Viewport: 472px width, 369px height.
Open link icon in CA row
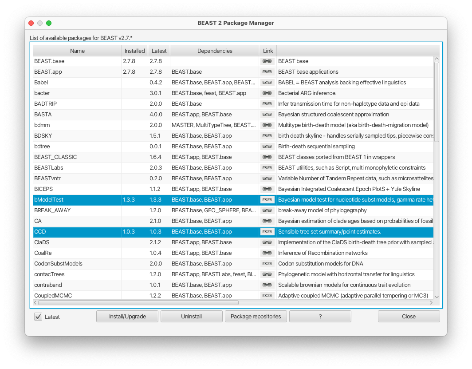[x=267, y=221]
